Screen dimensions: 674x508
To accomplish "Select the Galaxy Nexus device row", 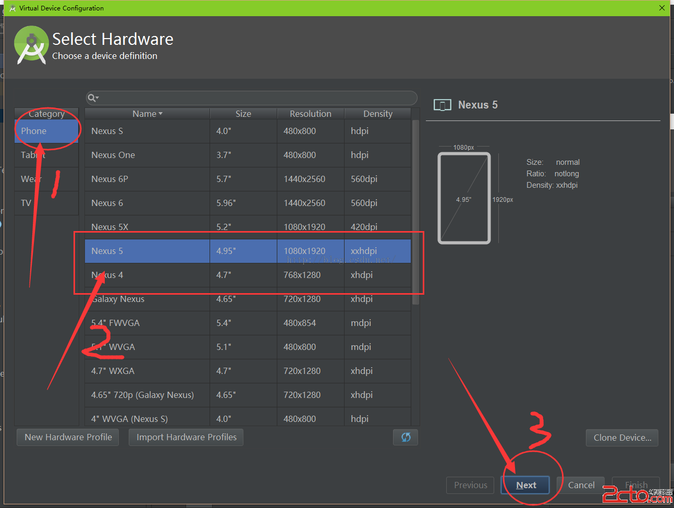I will click(x=248, y=299).
